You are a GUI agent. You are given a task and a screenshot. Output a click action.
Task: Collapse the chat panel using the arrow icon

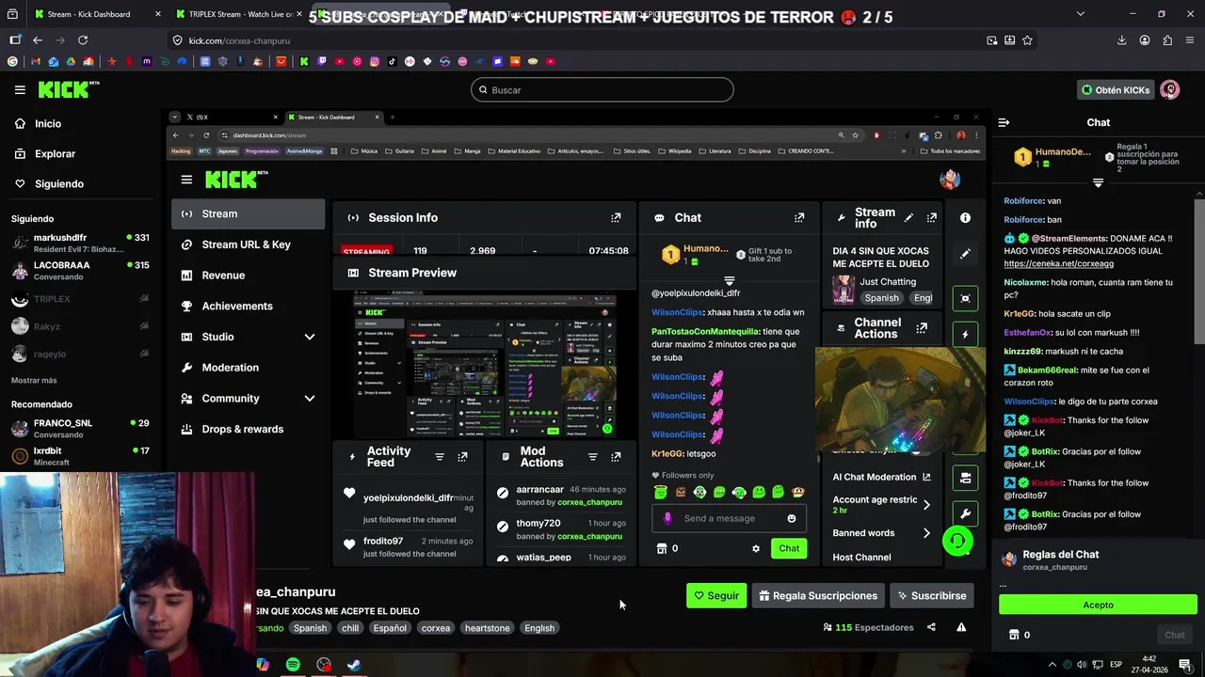(x=1004, y=122)
